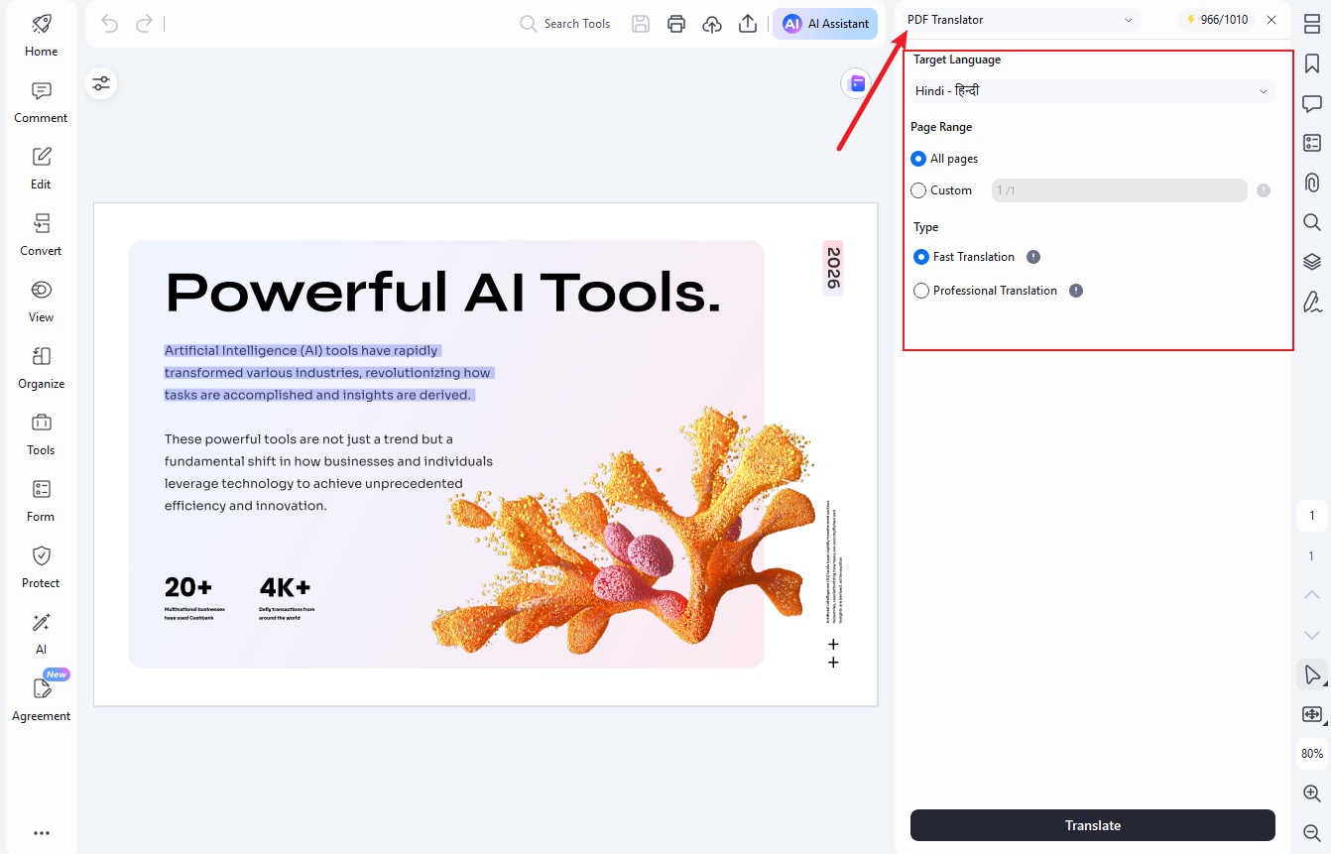Go to previous page arrow

[1312, 595]
